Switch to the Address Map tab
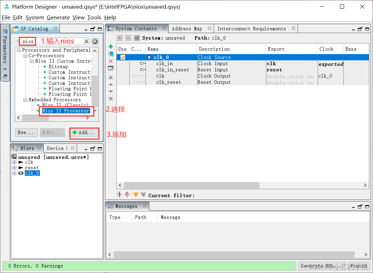The width and height of the screenshot is (373, 273). point(187,29)
